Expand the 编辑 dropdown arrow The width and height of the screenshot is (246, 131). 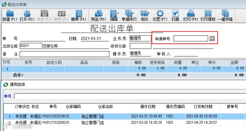[118, 13]
